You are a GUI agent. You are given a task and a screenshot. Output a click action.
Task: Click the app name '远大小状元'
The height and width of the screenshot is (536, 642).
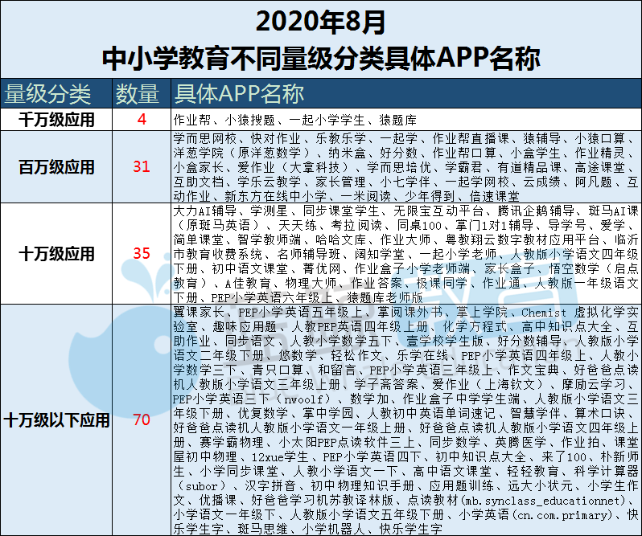[x=540, y=485]
